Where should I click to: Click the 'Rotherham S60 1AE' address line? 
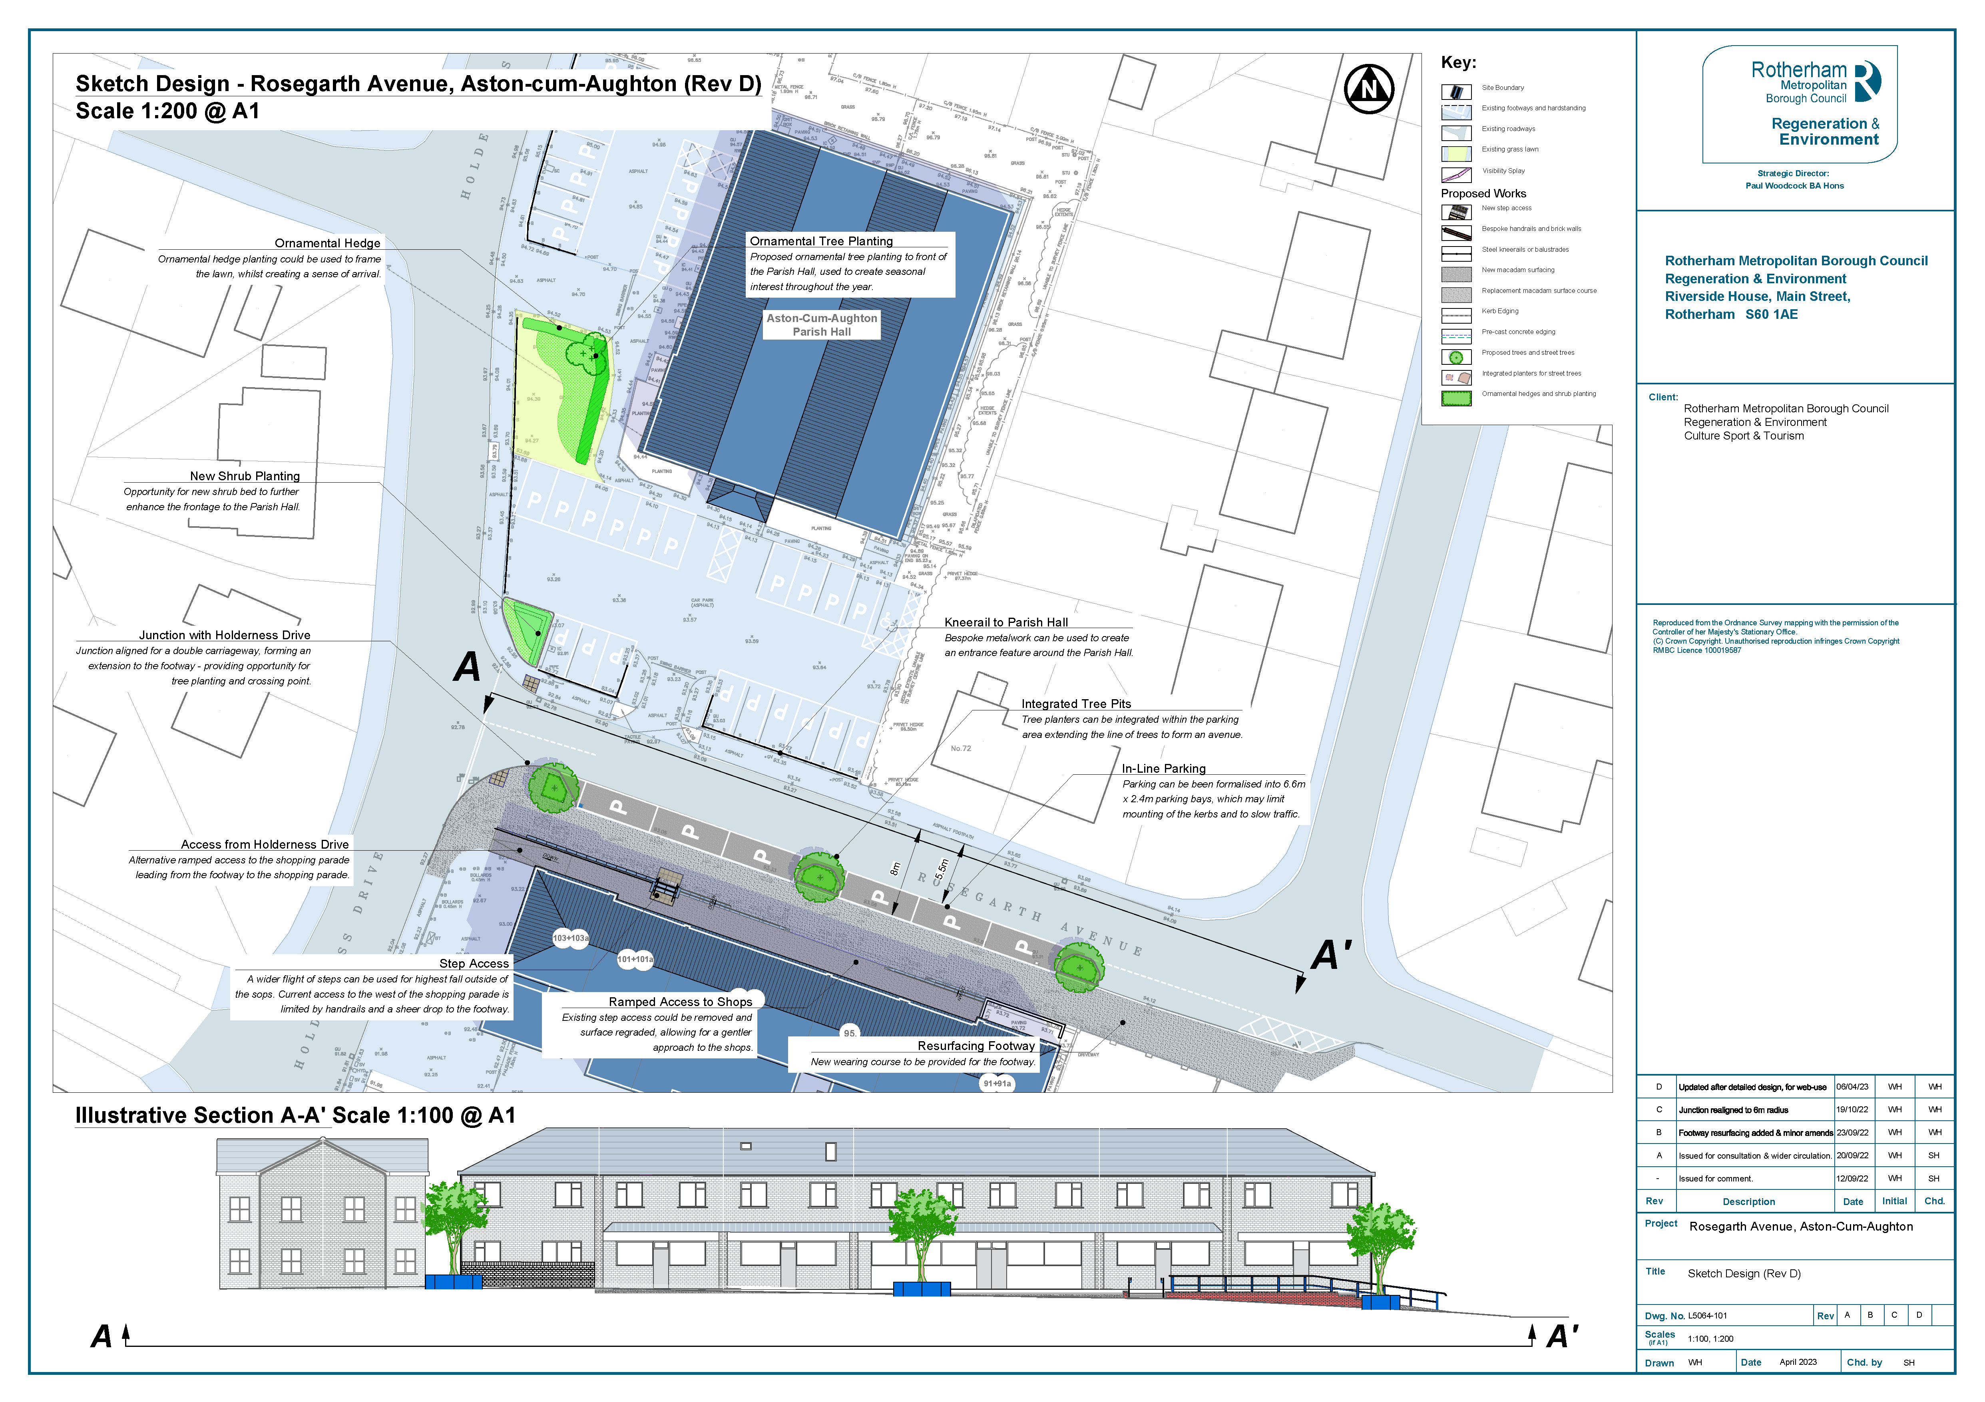click(1731, 314)
